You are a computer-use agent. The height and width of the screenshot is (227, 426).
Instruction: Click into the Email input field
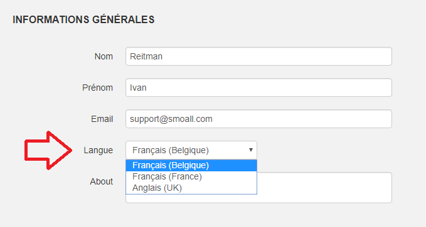point(258,119)
